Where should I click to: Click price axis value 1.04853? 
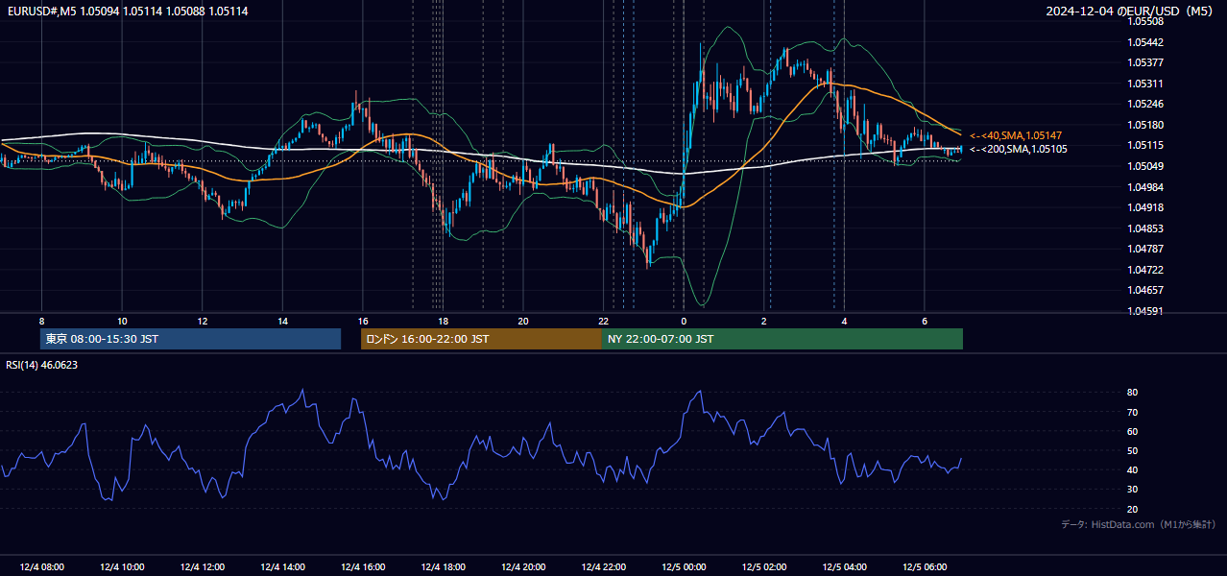point(1144,228)
